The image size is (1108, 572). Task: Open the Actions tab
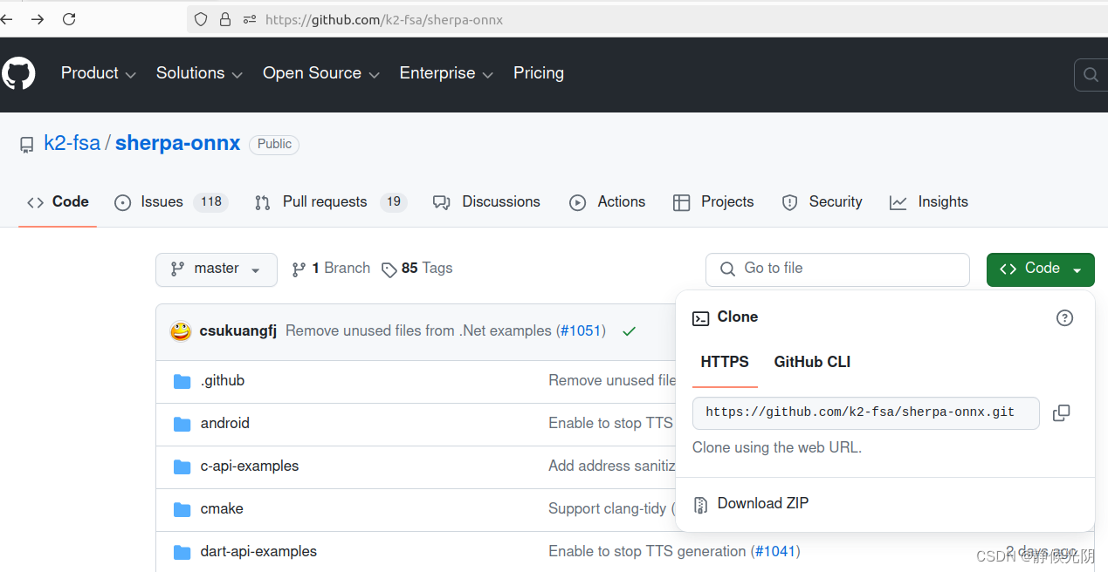608,202
